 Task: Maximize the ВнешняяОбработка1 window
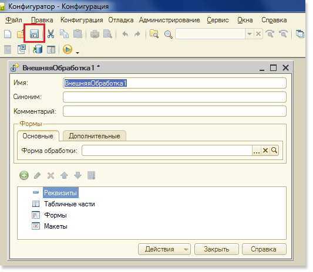[273, 68]
